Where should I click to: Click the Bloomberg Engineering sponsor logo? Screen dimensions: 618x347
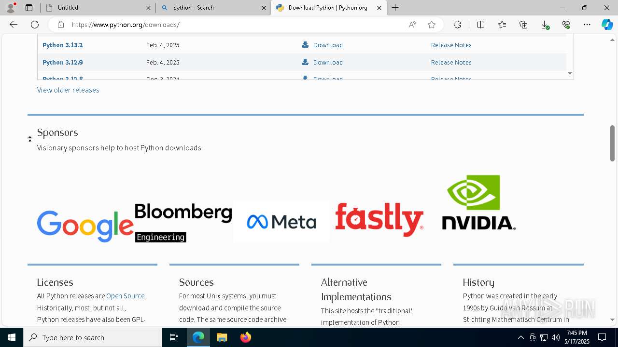(x=183, y=222)
